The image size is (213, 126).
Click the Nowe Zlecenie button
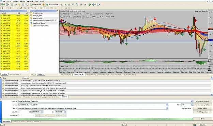point(35,5)
